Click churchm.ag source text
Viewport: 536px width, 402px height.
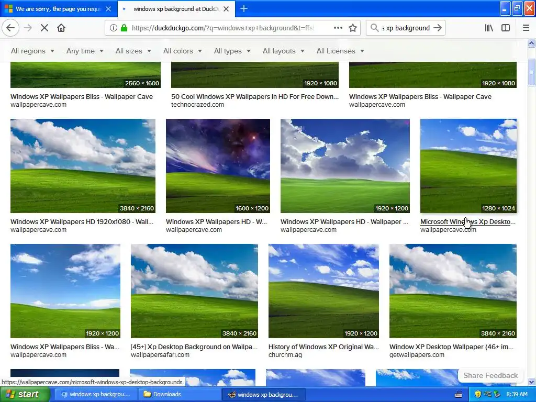285,355
